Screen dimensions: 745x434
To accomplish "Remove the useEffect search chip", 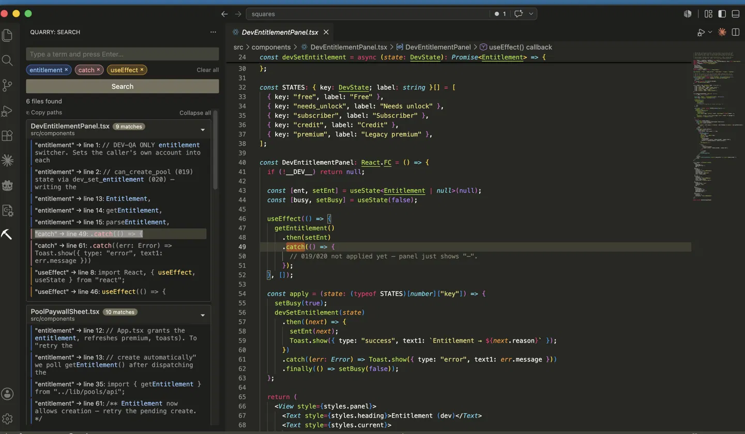I will [x=142, y=70].
